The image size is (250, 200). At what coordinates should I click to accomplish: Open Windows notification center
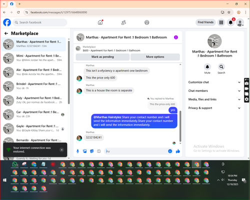[x=244, y=180]
